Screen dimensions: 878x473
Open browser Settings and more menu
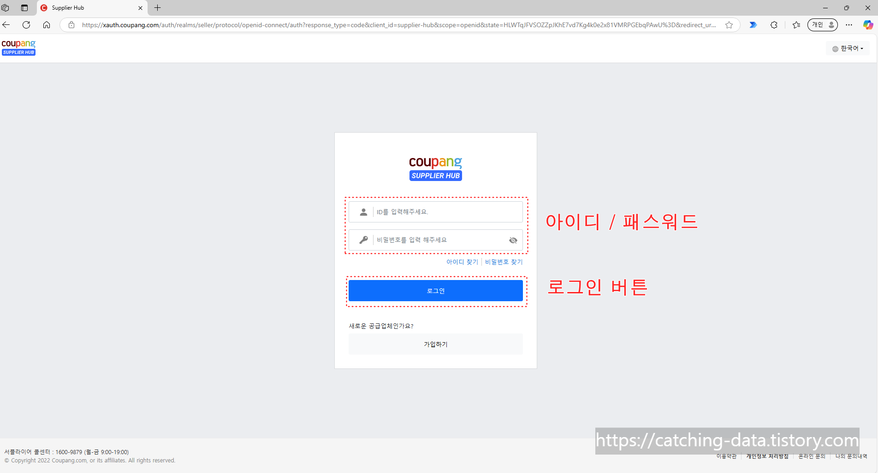[x=849, y=25]
